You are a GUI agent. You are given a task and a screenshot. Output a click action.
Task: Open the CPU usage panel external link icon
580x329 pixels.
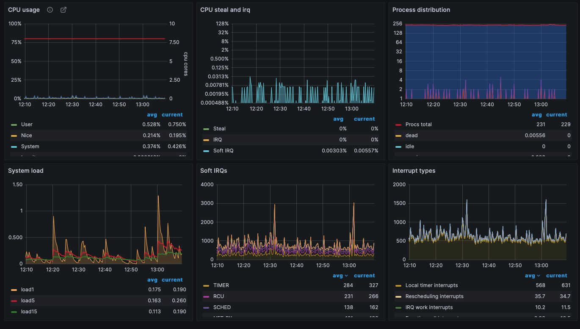(x=64, y=10)
